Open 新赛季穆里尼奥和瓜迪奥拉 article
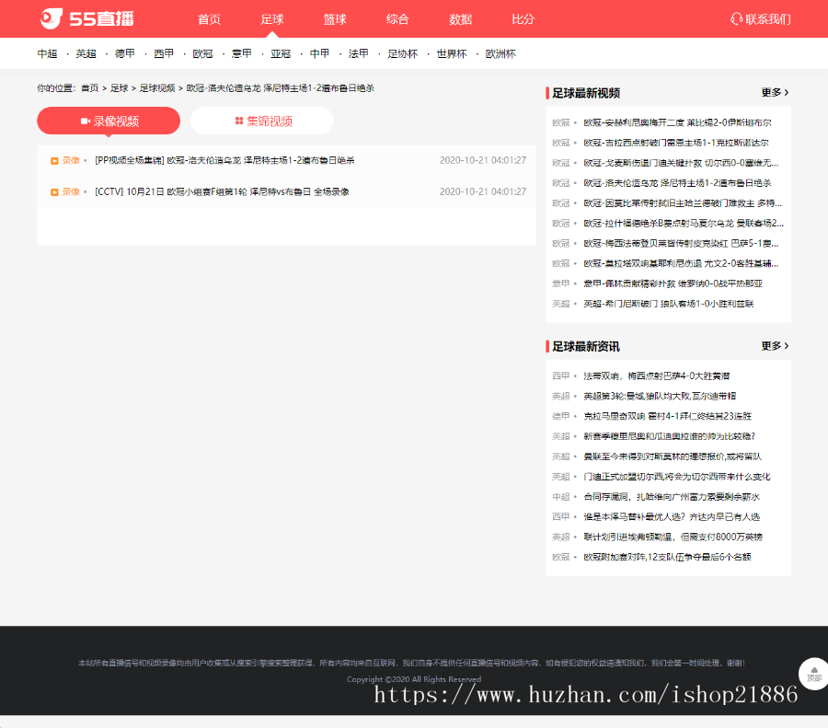Image resolution: width=828 pixels, height=728 pixels. point(669,436)
